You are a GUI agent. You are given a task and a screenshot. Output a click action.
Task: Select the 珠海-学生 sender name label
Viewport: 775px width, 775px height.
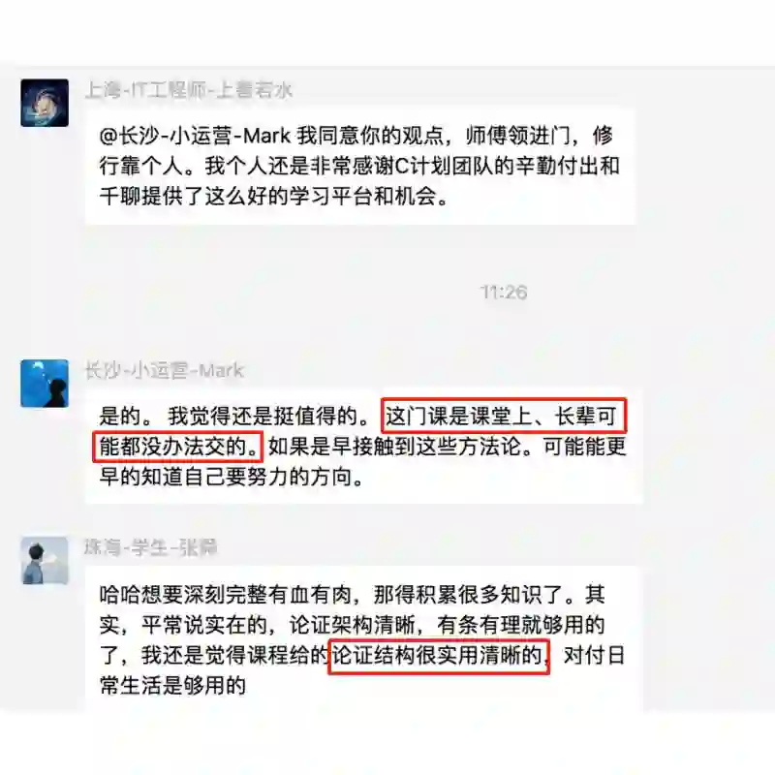[151, 547]
